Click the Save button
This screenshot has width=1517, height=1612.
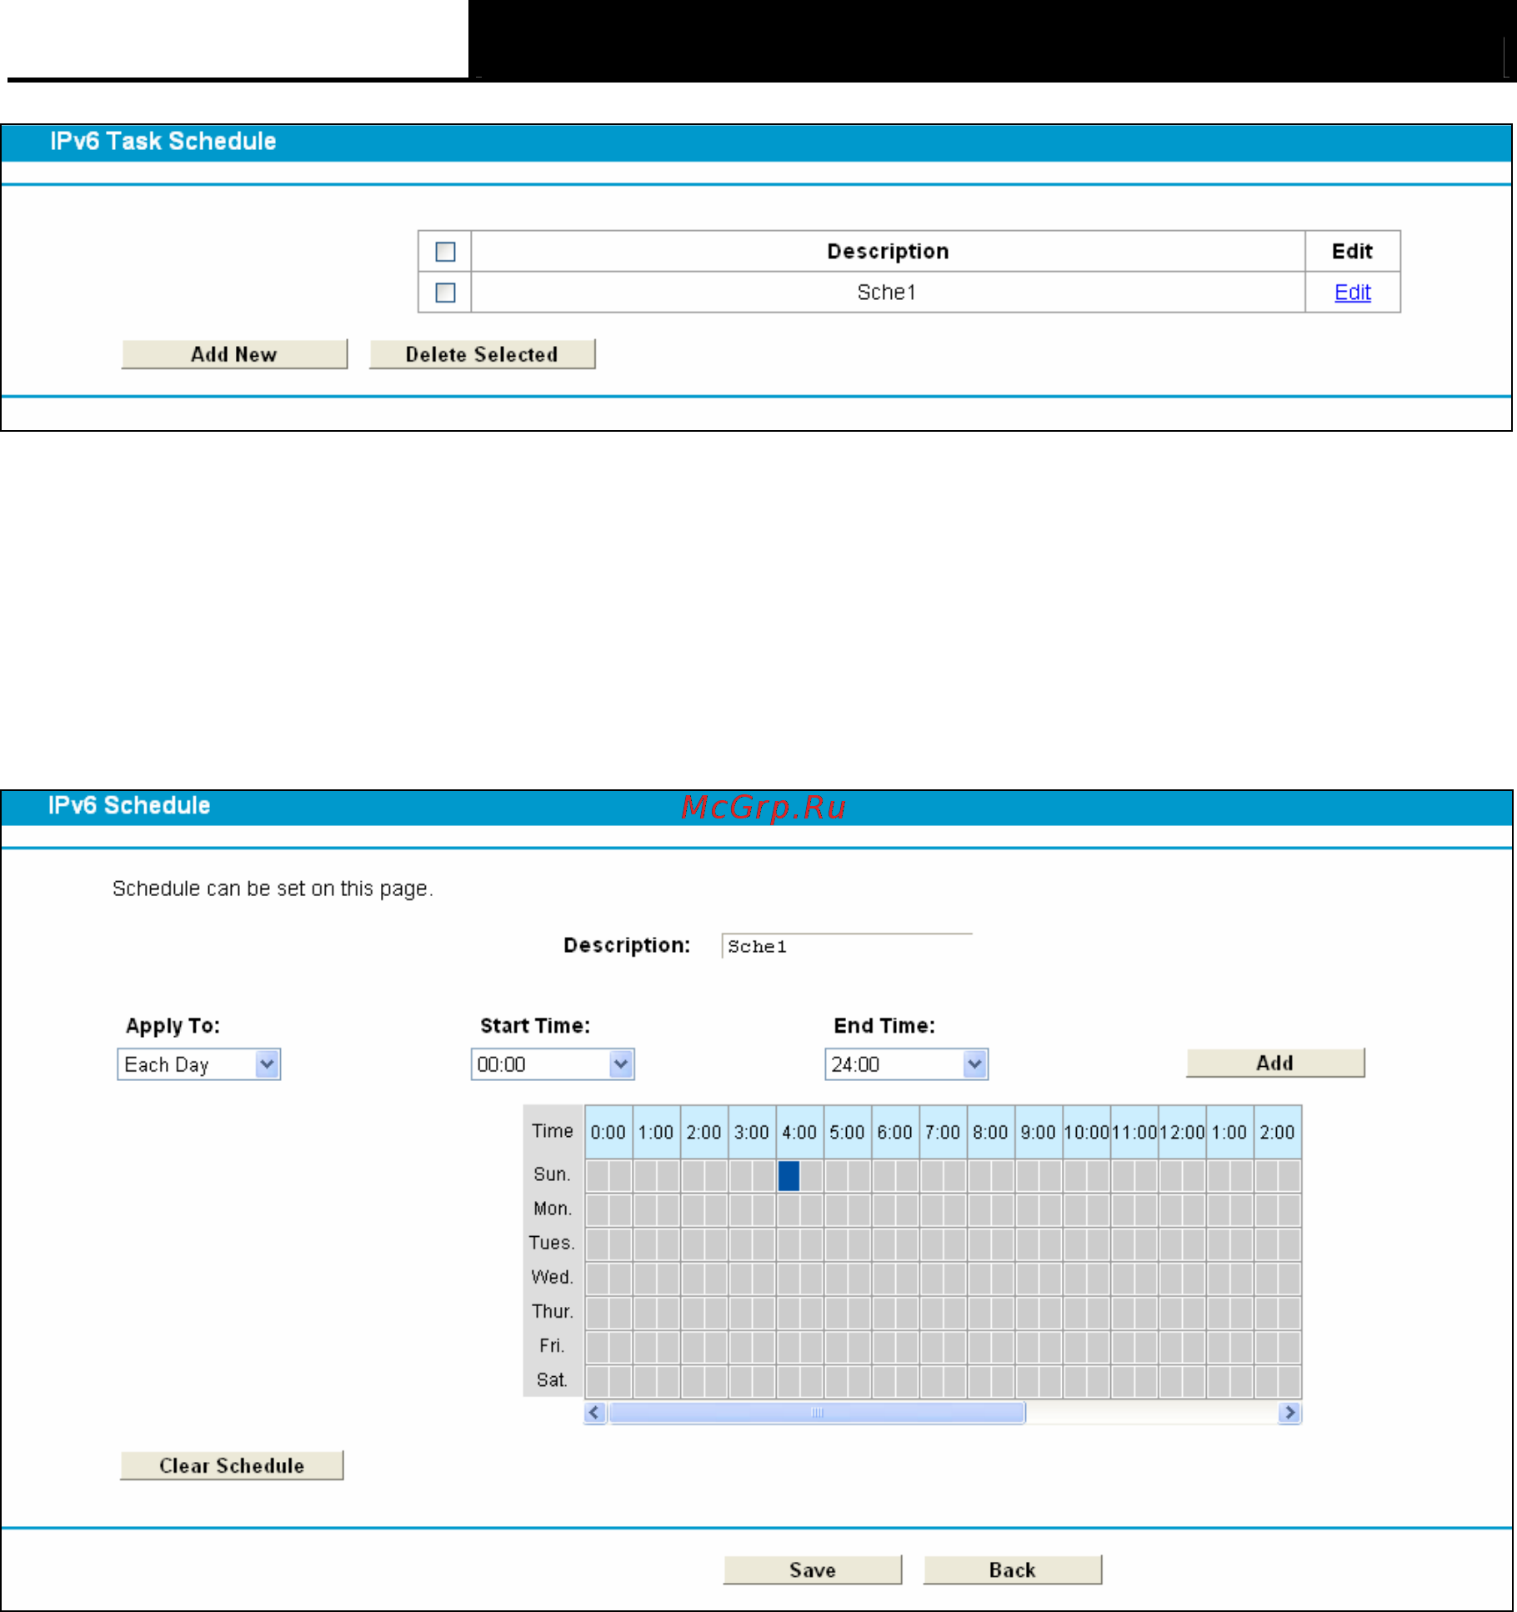click(x=813, y=1569)
